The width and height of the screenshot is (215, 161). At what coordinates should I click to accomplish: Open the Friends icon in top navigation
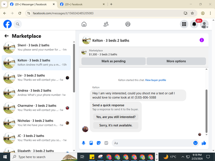click(106, 24)
